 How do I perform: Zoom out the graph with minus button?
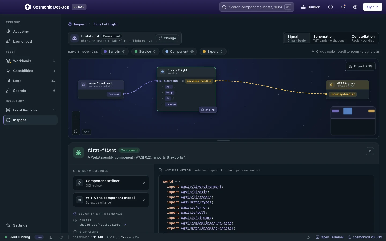tap(76, 123)
